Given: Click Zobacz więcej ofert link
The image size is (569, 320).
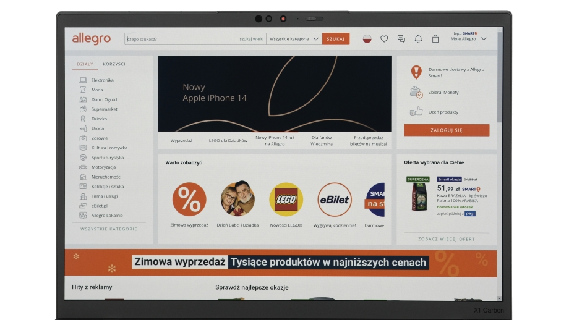Looking at the screenshot, I should click(x=447, y=239).
